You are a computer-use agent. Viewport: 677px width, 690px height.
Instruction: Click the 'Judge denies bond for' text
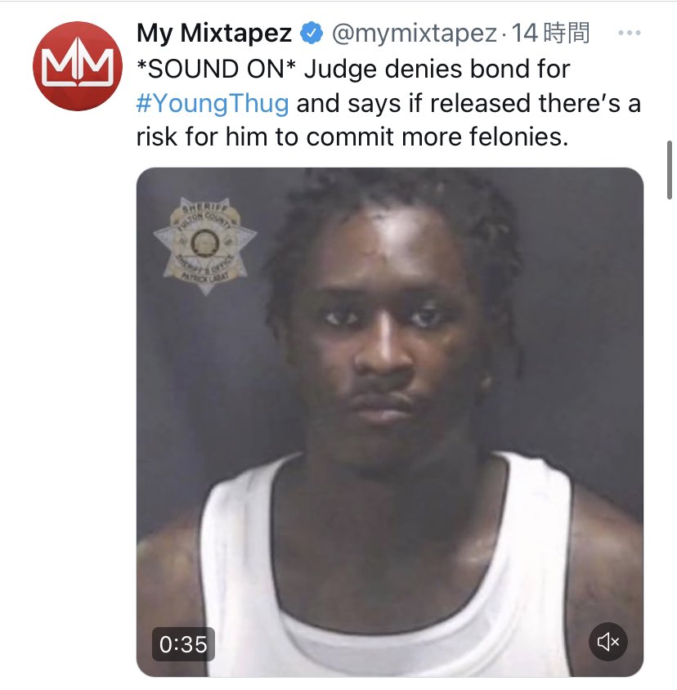pyautogui.click(x=437, y=69)
